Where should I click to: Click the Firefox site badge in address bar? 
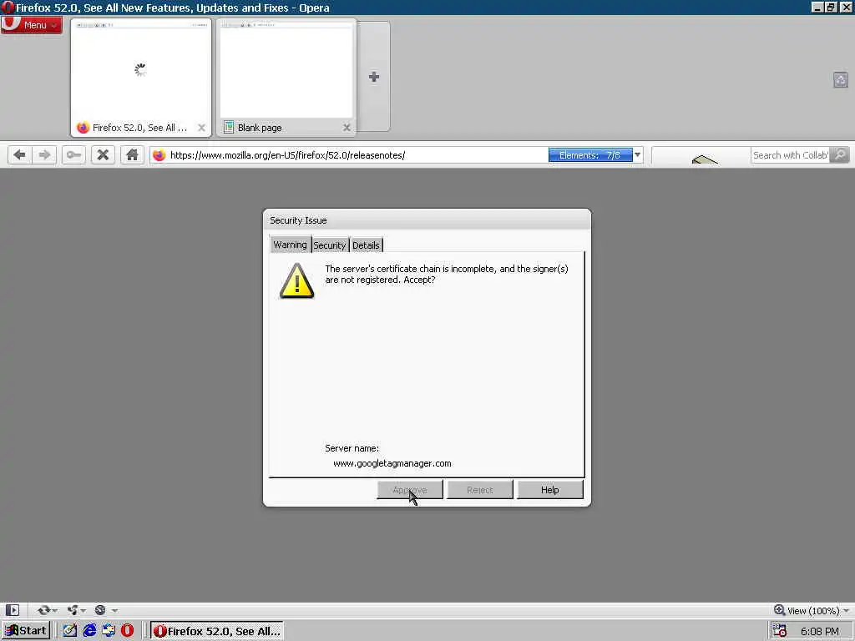pos(159,155)
